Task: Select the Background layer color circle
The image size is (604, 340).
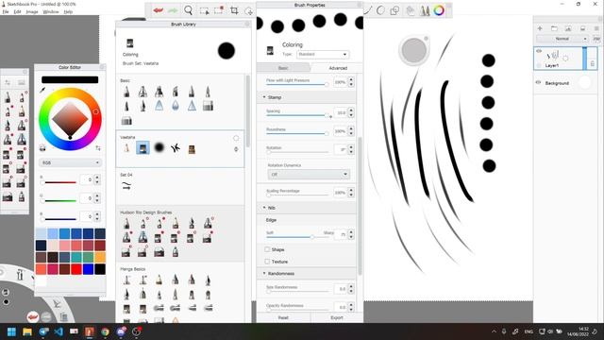Action: pos(585,82)
